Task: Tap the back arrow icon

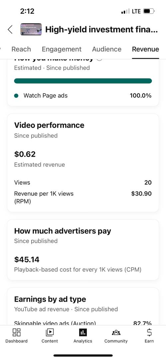Action: click(10, 29)
